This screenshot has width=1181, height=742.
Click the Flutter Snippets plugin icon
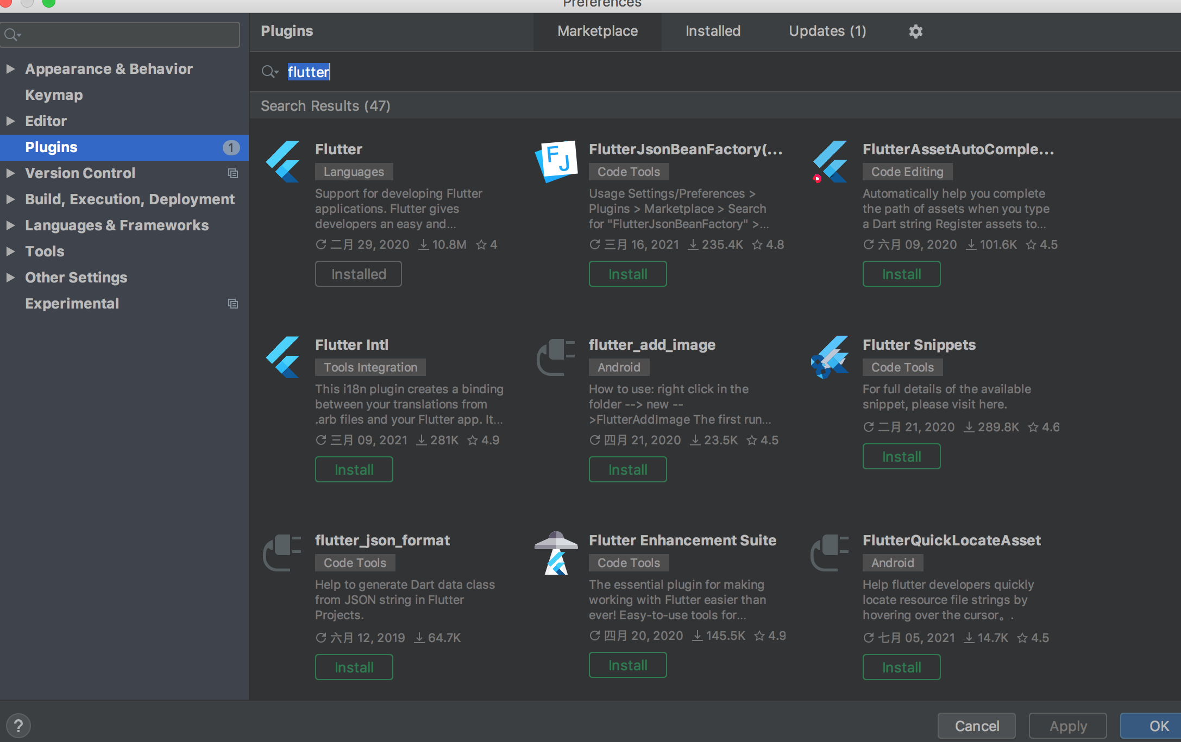point(830,357)
